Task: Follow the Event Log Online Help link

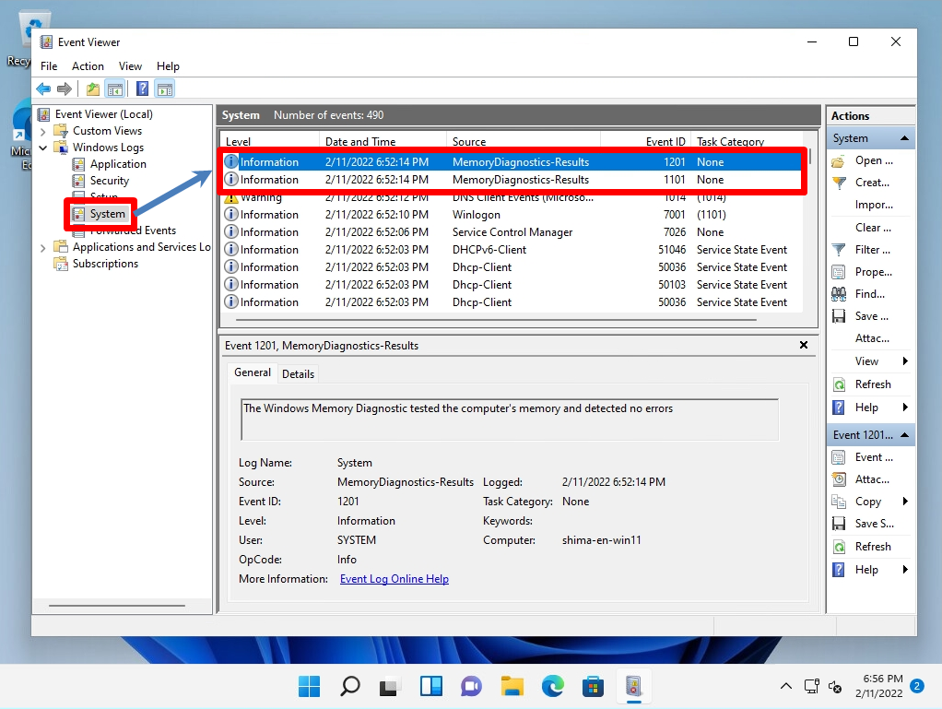Action: pyautogui.click(x=394, y=579)
